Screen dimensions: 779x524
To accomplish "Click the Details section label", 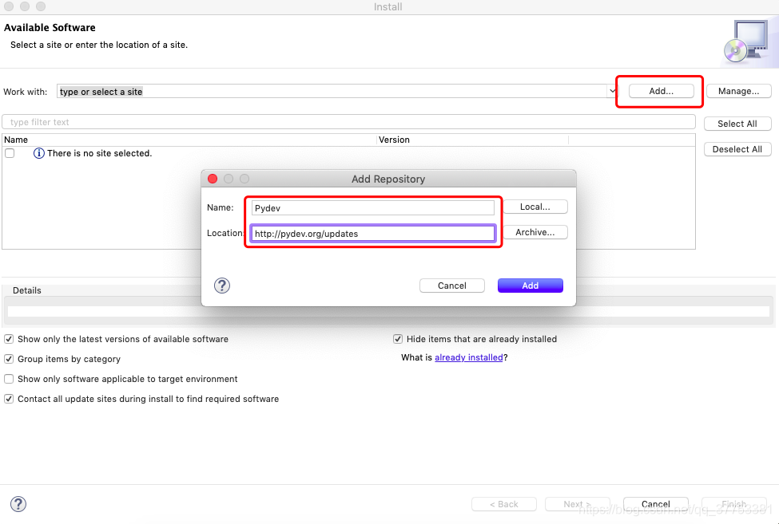I will pos(27,290).
